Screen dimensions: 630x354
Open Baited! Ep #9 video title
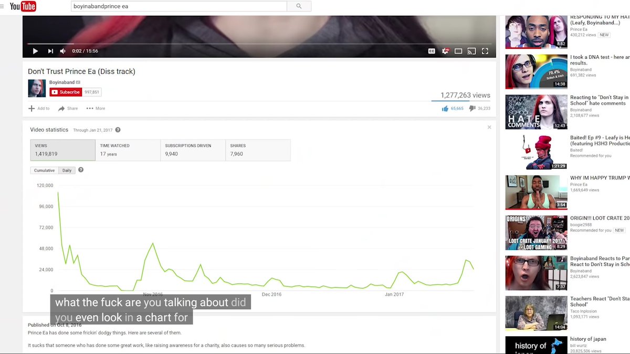pos(600,141)
